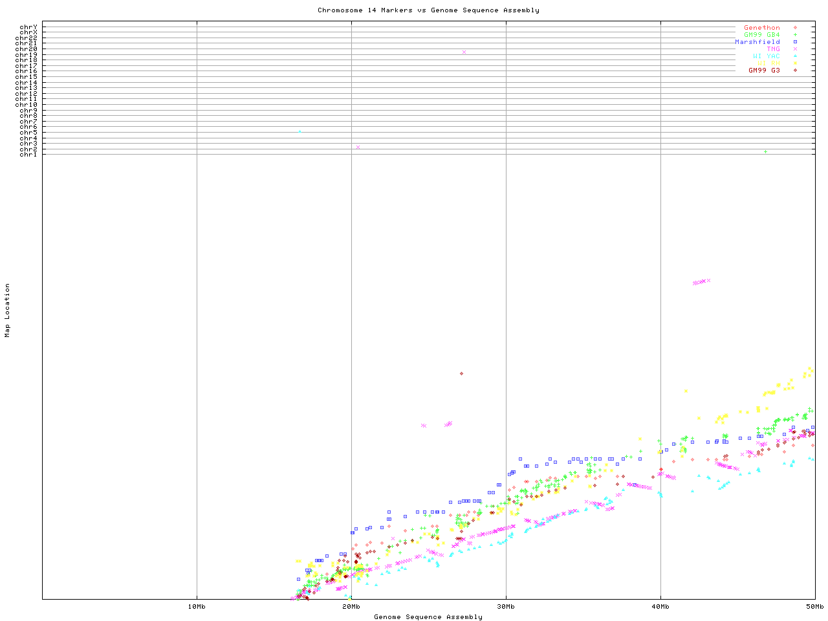Click the 30Mb x-axis tick label

pyautogui.click(x=506, y=607)
